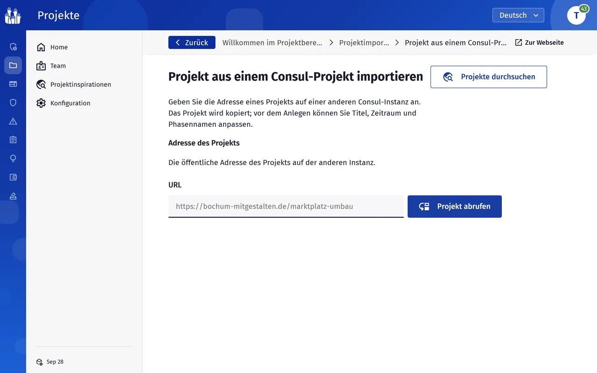This screenshot has width=597, height=373.
Task: Open the web layout card icon in the rail
Action: pos(13,84)
